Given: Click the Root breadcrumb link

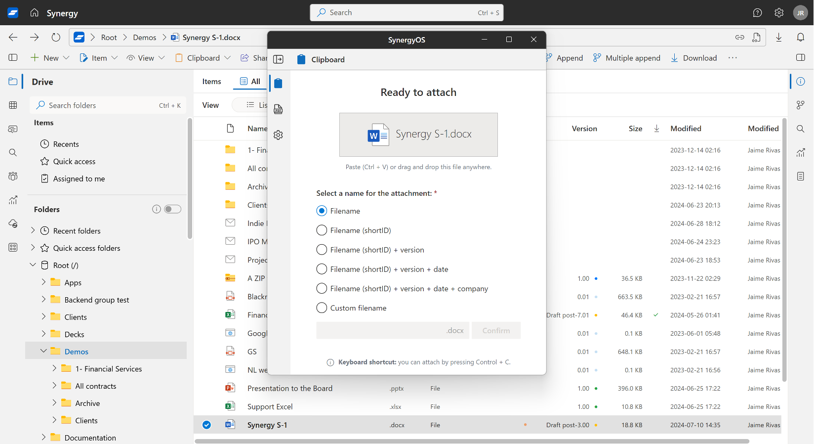Looking at the screenshot, I should (109, 38).
